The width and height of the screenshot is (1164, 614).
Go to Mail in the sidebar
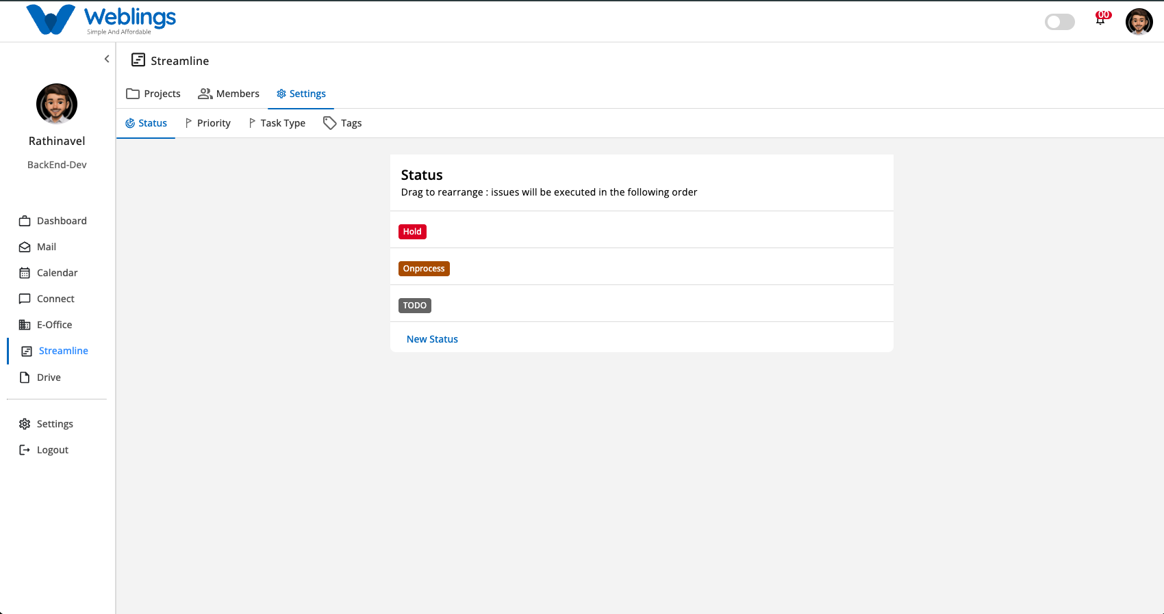(x=47, y=247)
